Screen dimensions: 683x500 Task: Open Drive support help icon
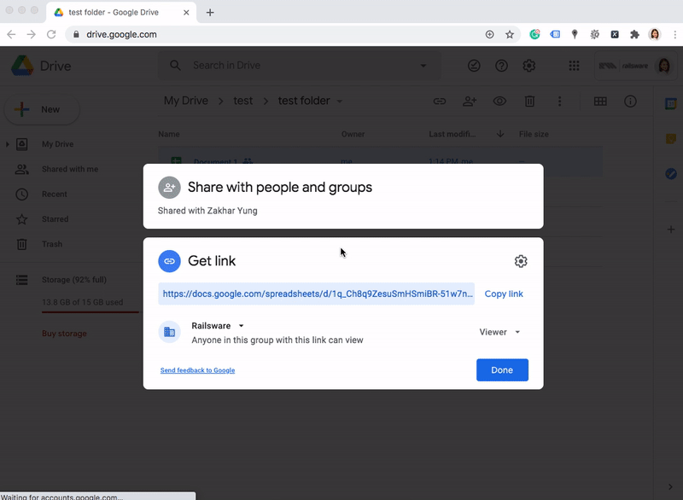click(501, 65)
